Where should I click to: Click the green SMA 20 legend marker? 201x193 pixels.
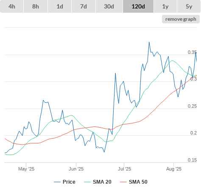tap(87, 182)
